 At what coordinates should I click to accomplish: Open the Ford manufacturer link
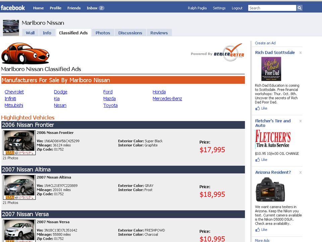108,92
